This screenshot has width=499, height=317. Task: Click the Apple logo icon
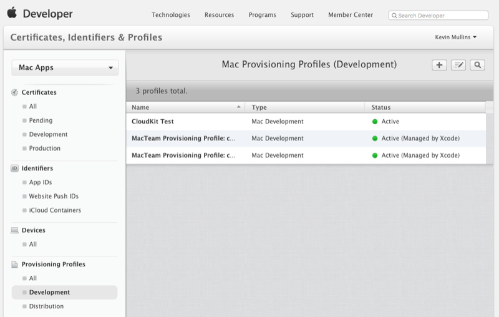12,12
